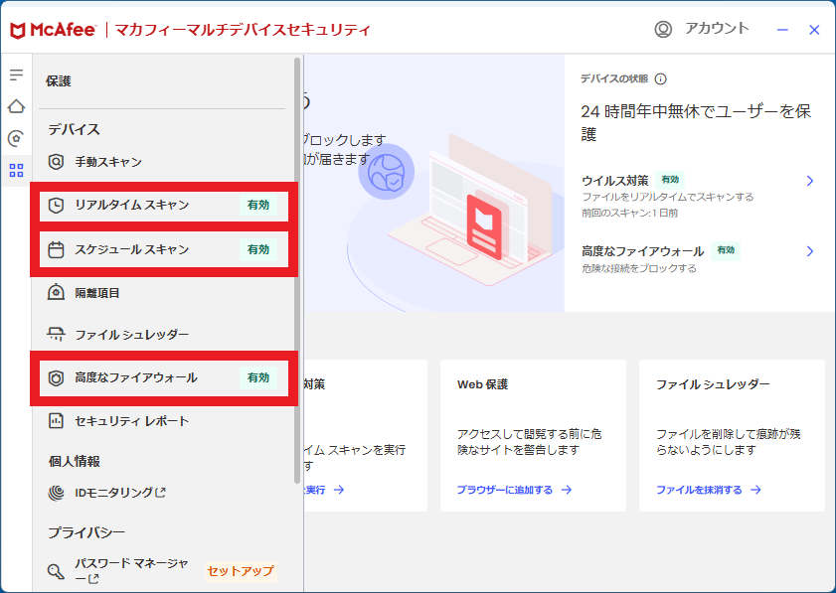Image resolution: width=836 pixels, height=593 pixels.
Task: Click the アカウント profile icon
Action: pyautogui.click(x=663, y=30)
